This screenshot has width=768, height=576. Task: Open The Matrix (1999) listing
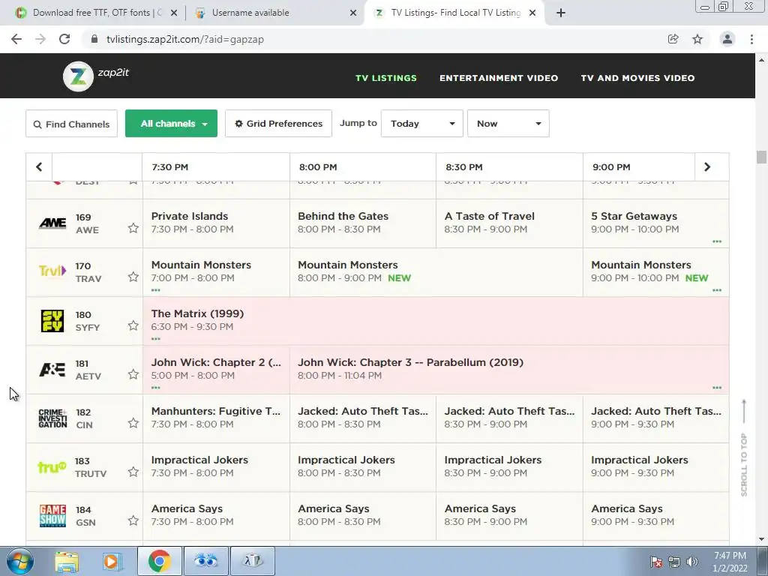click(436, 321)
